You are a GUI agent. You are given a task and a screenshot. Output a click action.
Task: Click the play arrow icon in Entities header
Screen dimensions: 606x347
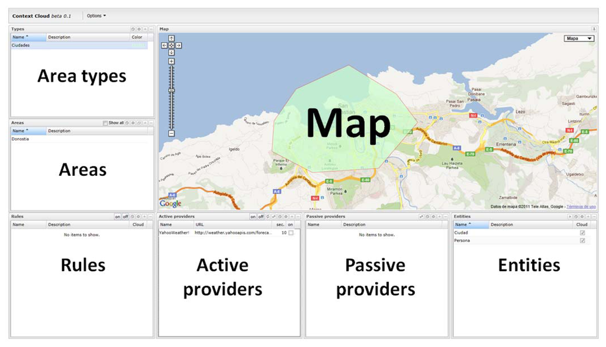[570, 217]
